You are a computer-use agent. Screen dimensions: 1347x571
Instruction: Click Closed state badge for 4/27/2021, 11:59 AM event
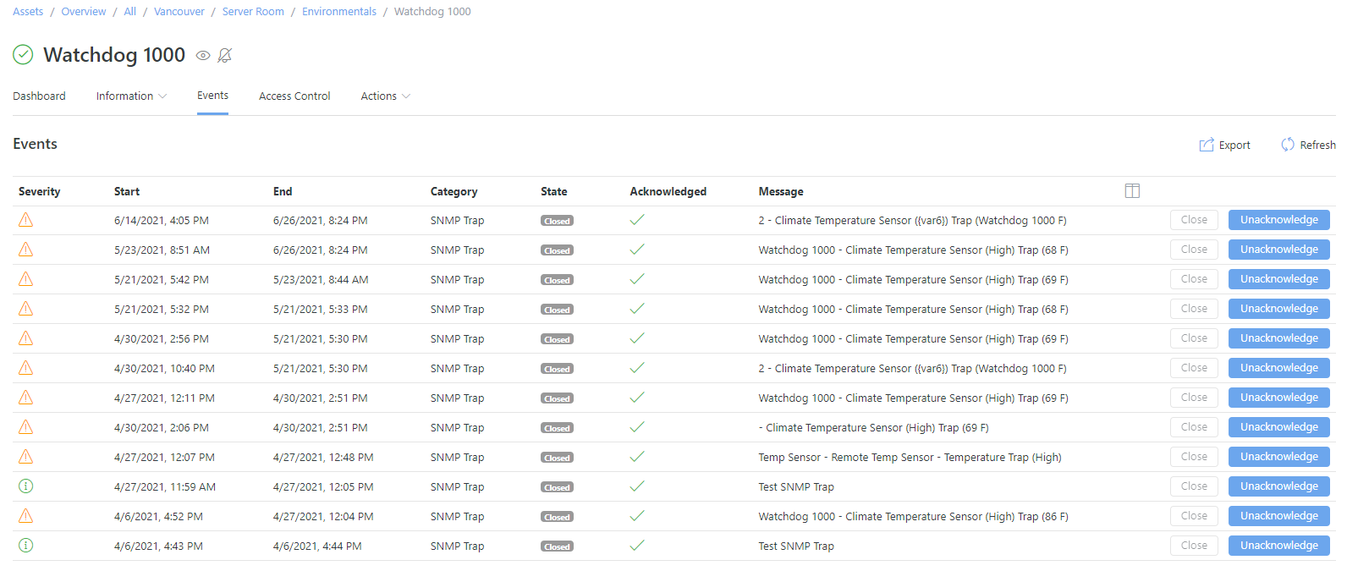[557, 487]
